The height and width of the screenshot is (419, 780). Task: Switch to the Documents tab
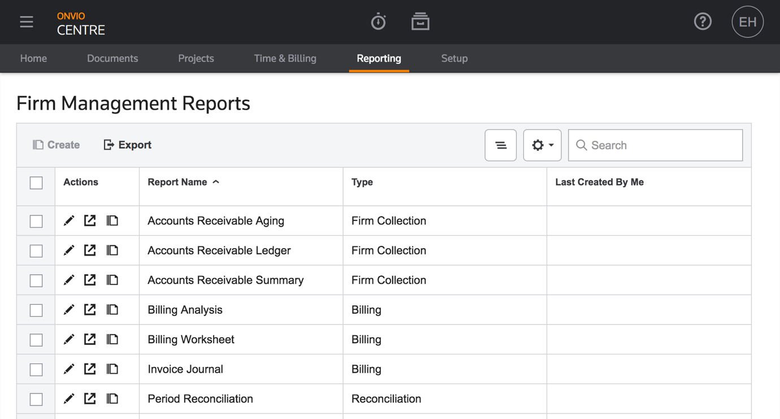tap(112, 58)
